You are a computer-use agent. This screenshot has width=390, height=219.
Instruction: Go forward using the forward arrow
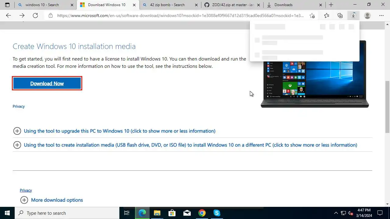point(22,16)
